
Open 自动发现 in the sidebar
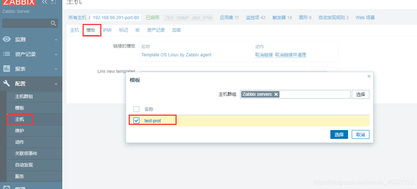(24, 165)
